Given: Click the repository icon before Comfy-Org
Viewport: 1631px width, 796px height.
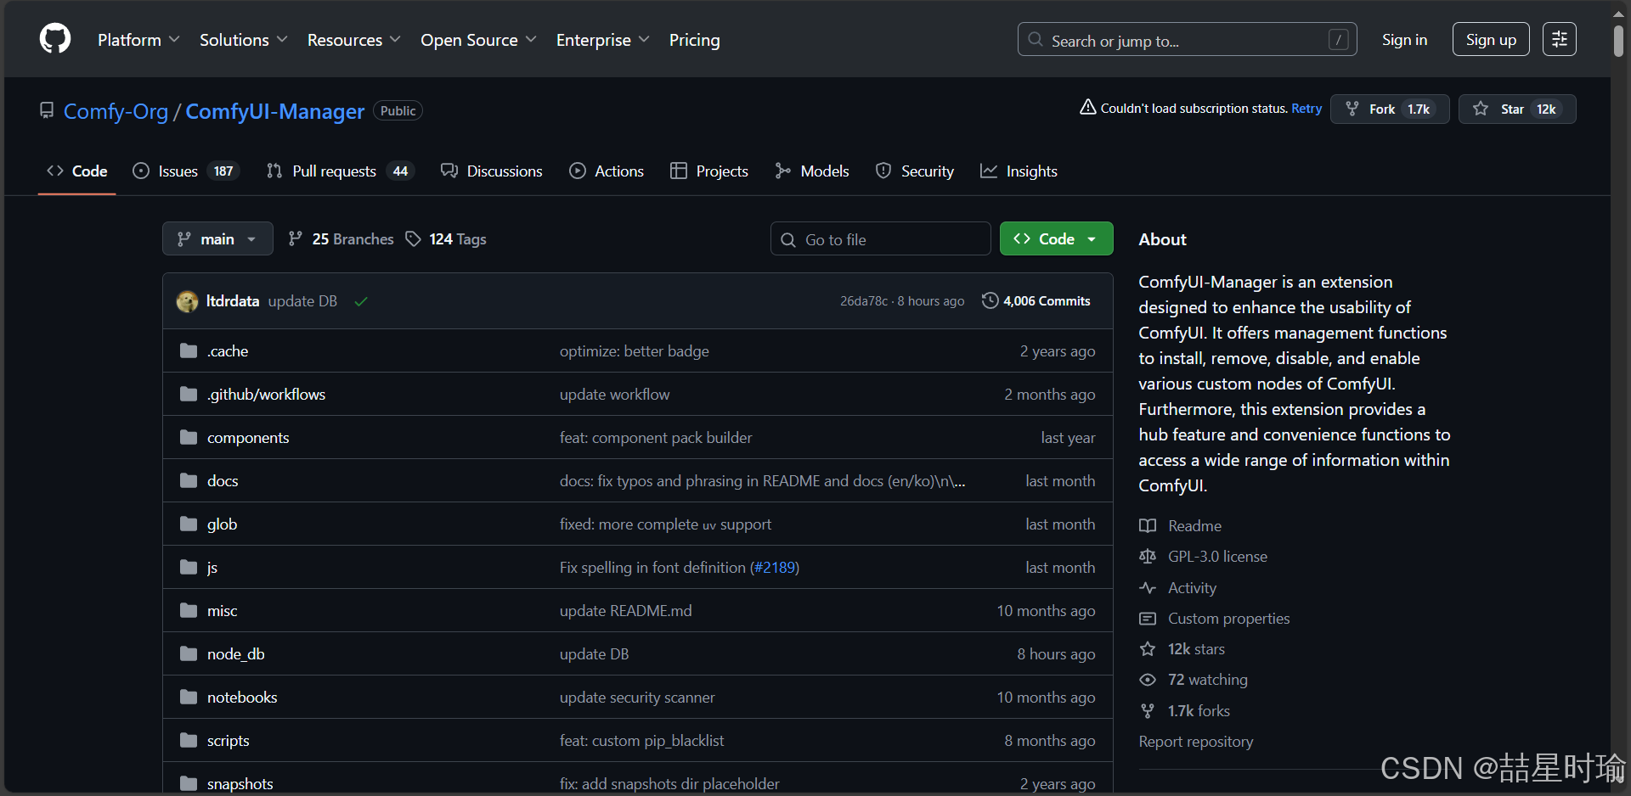Looking at the screenshot, I should click(x=47, y=110).
